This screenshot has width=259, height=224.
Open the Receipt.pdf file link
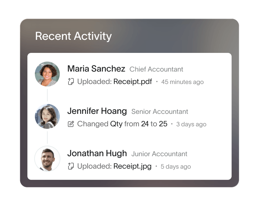(x=133, y=82)
